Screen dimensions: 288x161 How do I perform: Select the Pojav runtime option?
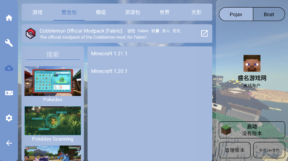pyautogui.click(x=236, y=14)
